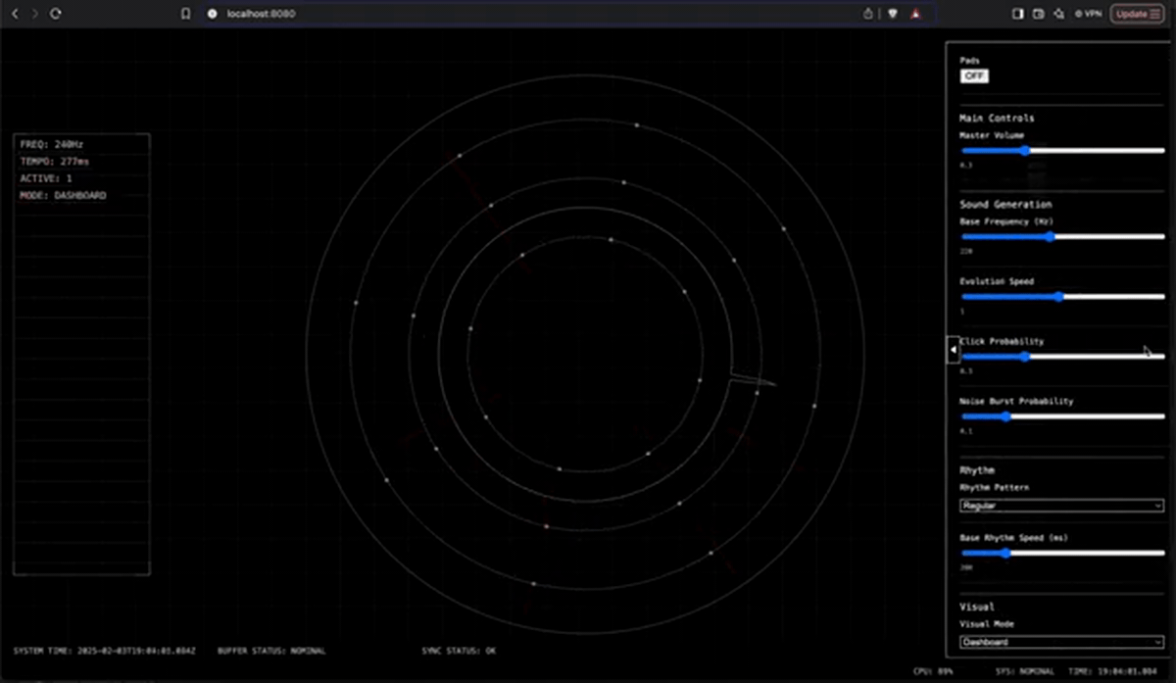Click the Brave Rewards triangle icon
1176x683 pixels.
point(915,14)
